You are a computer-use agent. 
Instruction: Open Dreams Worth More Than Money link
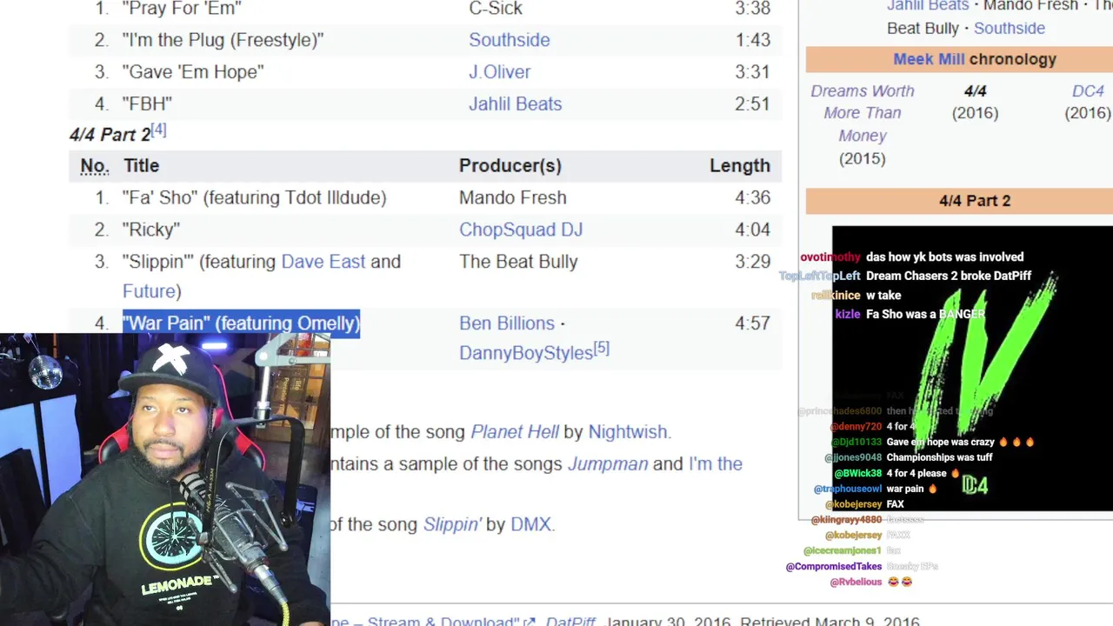862,113
